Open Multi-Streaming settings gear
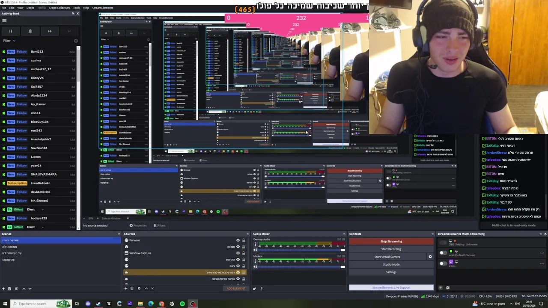This screenshot has height=308, width=548. [448, 288]
